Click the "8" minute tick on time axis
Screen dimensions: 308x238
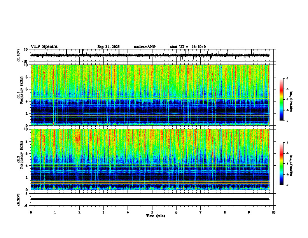225,212
